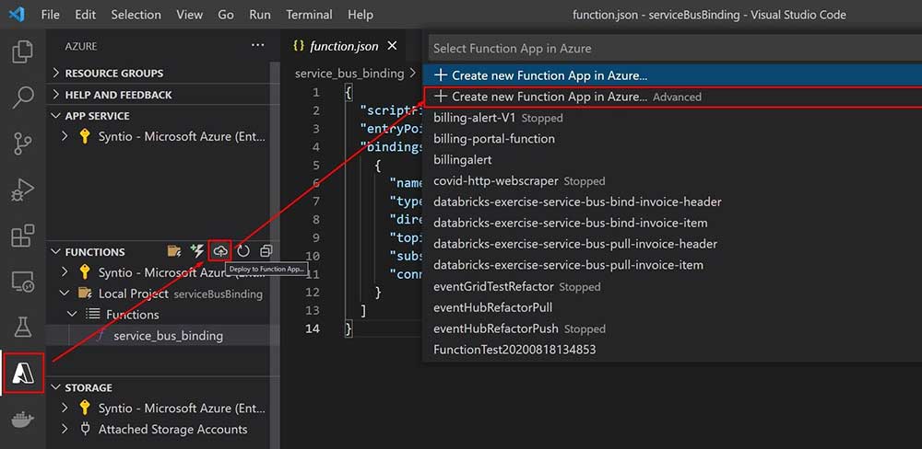
Task: Select eventHubRefactorPull function app
Action: coord(672,307)
